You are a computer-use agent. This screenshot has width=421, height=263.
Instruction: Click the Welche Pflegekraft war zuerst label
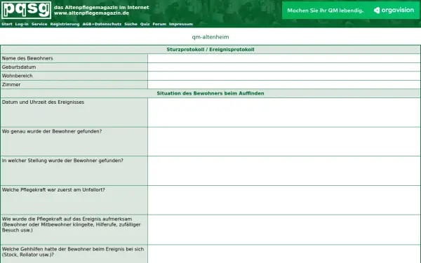pos(53,190)
